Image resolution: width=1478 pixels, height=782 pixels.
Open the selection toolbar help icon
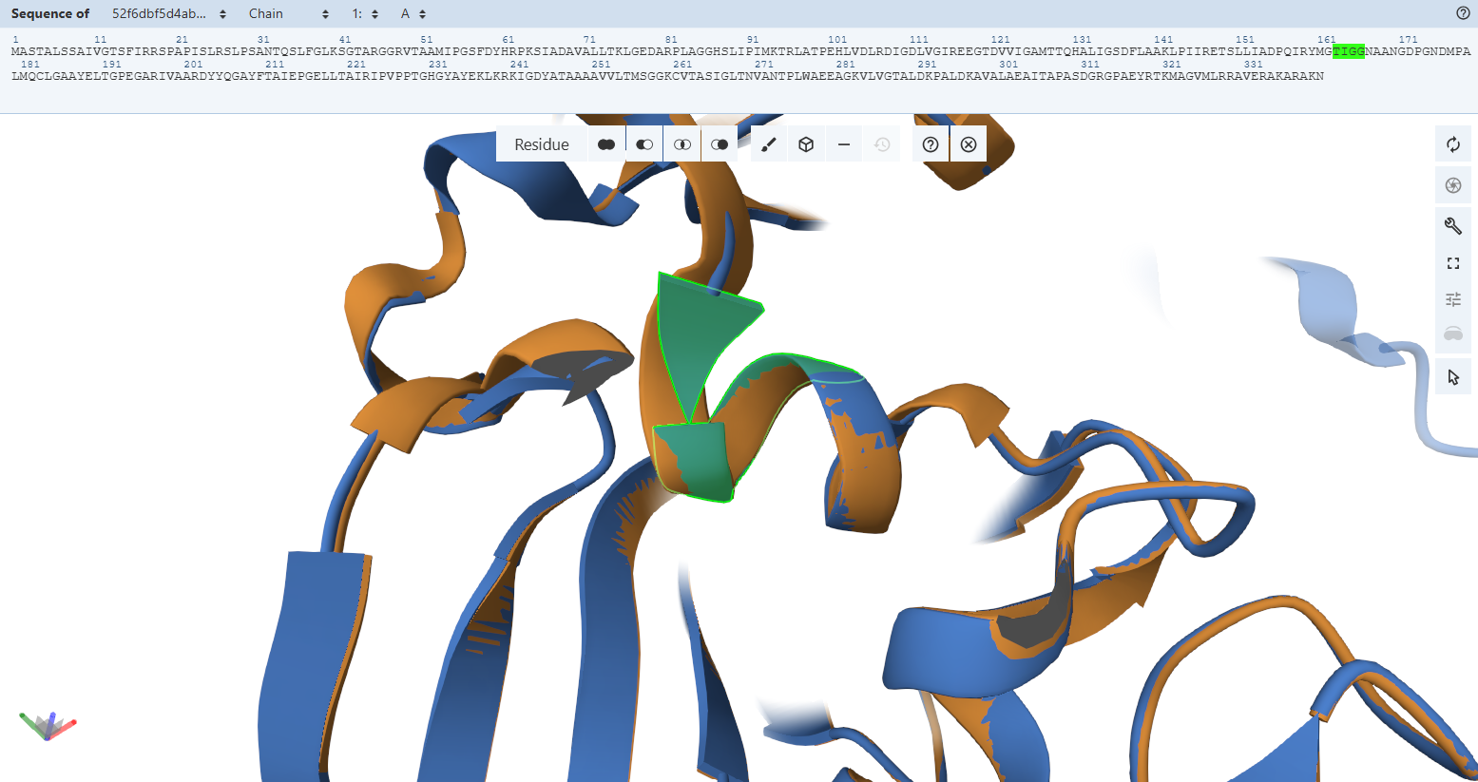[931, 144]
